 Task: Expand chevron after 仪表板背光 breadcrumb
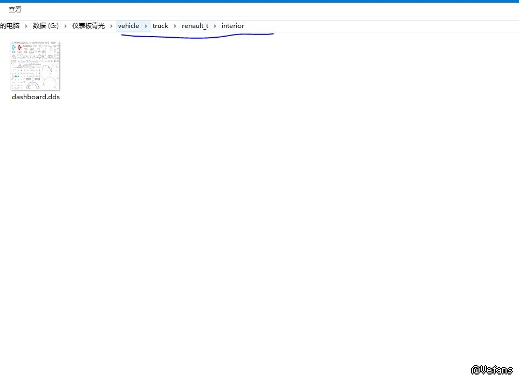point(111,26)
